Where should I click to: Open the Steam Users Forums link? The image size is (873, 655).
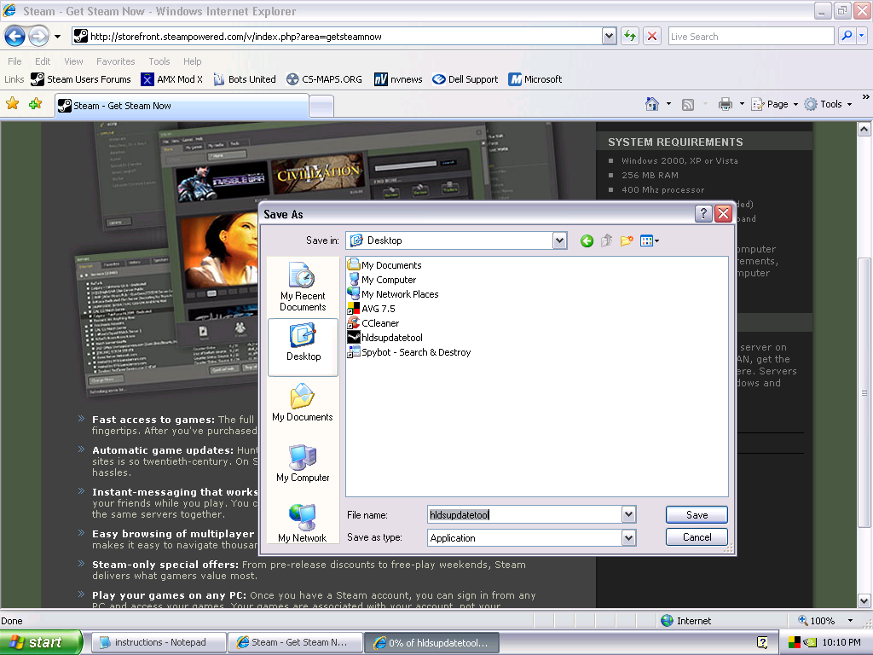[81, 79]
